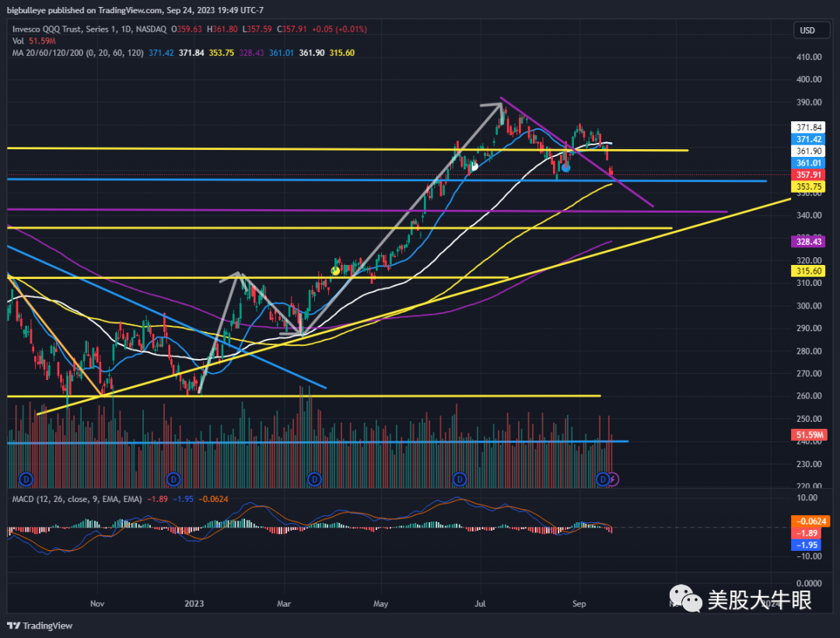Click the red 51.59M volume axis label
This screenshot has width=840, height=638.
(x=808, y=435)
